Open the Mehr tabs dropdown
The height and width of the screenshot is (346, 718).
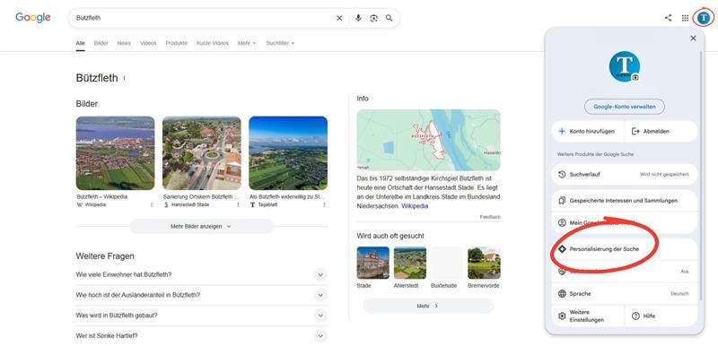click(x=247, y=43)
